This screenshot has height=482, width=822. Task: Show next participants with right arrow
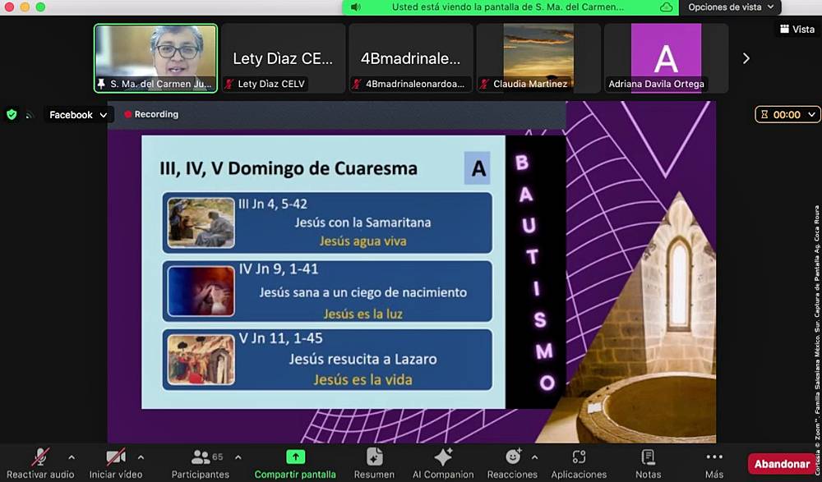coord(746,58)
